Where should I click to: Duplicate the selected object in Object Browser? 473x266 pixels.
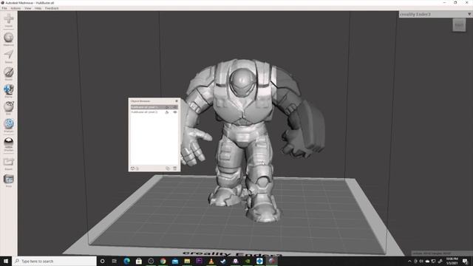[168, 168]
